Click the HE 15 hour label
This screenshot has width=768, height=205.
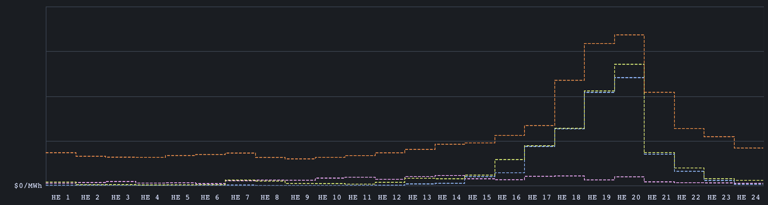479,197
